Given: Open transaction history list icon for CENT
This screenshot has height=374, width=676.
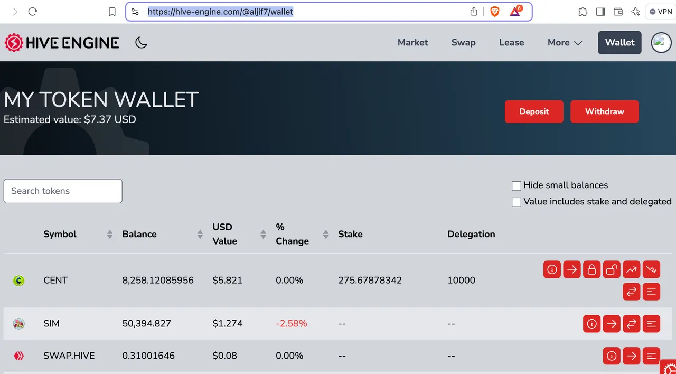Looking at the screenshot, I should (651, 291).
